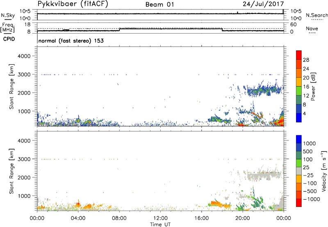Screen dimensions: 328x227
Task: Click the 'Power [dB]' color bar label
Action: click(313, 86)
